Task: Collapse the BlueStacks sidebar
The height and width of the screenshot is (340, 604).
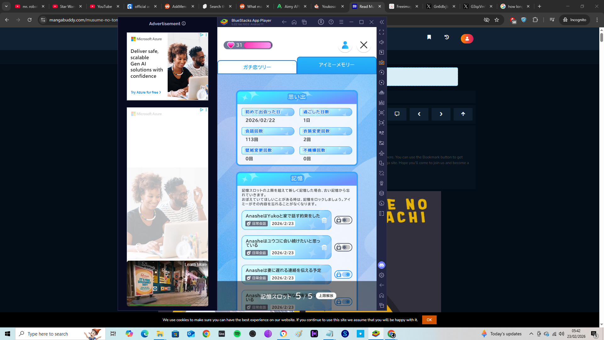Action: pyautogui.click(x=382, y=22)
